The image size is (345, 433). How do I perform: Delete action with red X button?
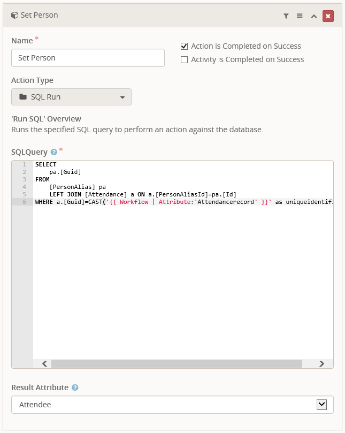(328, 16)
